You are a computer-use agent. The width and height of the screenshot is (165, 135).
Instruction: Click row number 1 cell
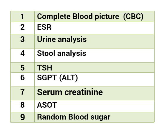tap(22, 17)
